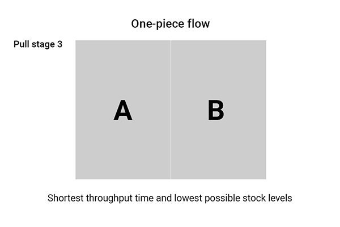Click the number 3 in the stage label
The height and width of the screenshot is (227, 340).
click(x=59, y=44)
